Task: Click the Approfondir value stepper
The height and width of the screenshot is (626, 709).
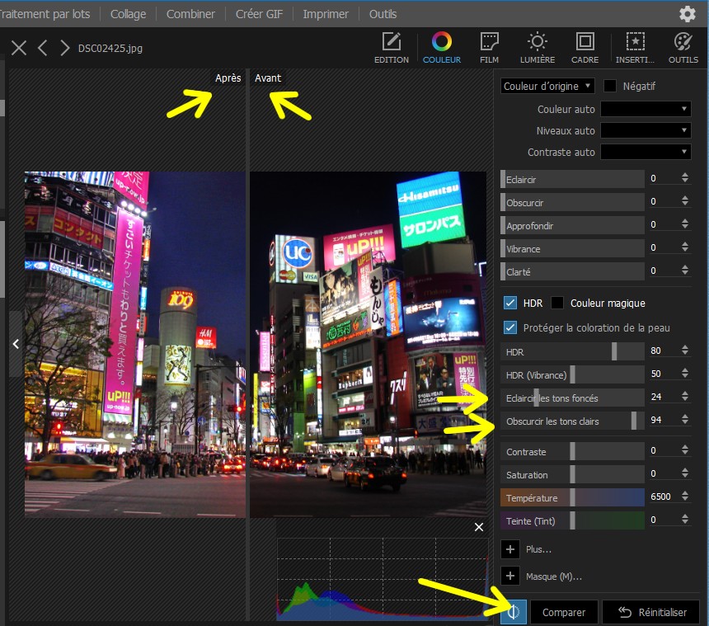Action: point(685,224)
